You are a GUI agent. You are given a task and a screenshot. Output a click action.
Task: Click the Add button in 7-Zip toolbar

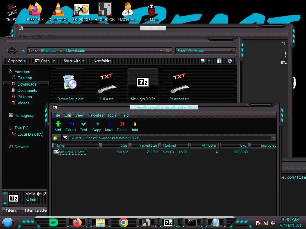point(58,126)
